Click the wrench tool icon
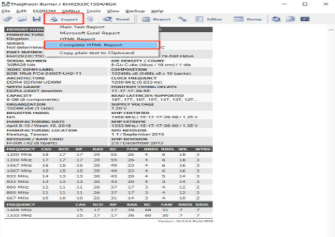 (182, 19)
